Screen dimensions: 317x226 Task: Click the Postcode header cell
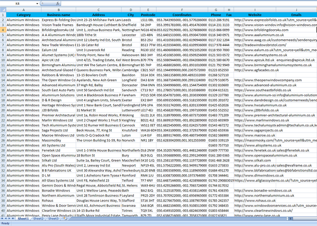(x=148, y=15)
